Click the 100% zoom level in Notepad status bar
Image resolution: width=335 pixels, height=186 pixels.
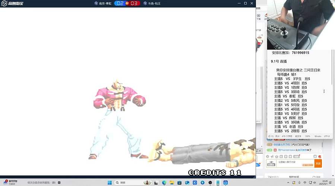point(308,136)
